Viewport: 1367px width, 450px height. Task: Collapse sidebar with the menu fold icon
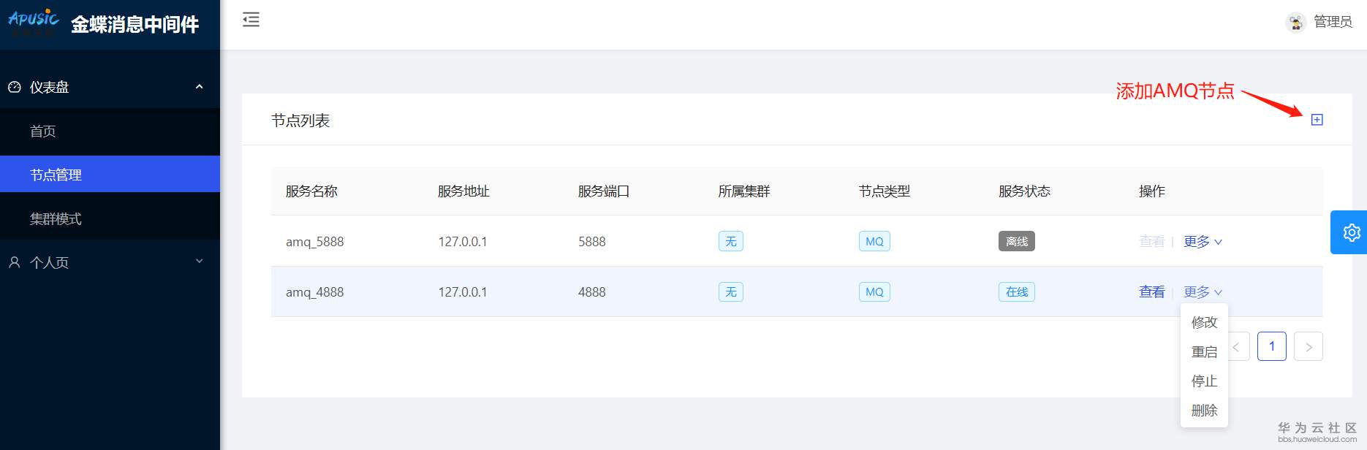[251, 20]
